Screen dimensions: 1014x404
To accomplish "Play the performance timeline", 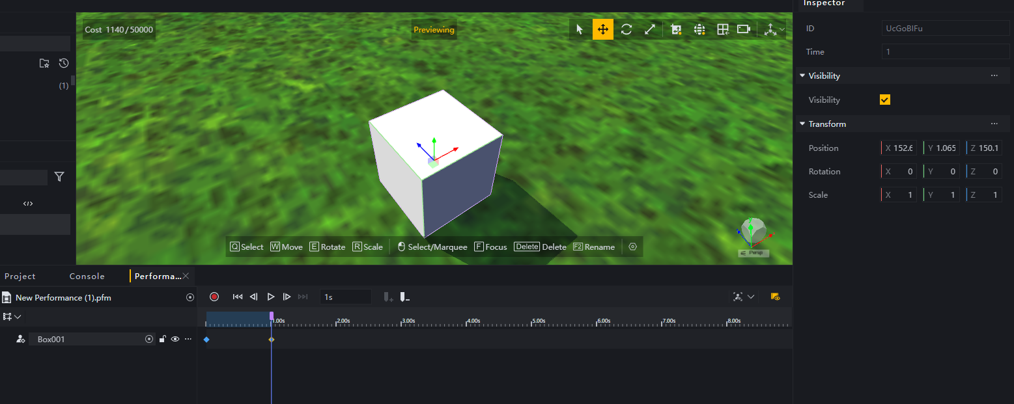I will coord(271,297).
